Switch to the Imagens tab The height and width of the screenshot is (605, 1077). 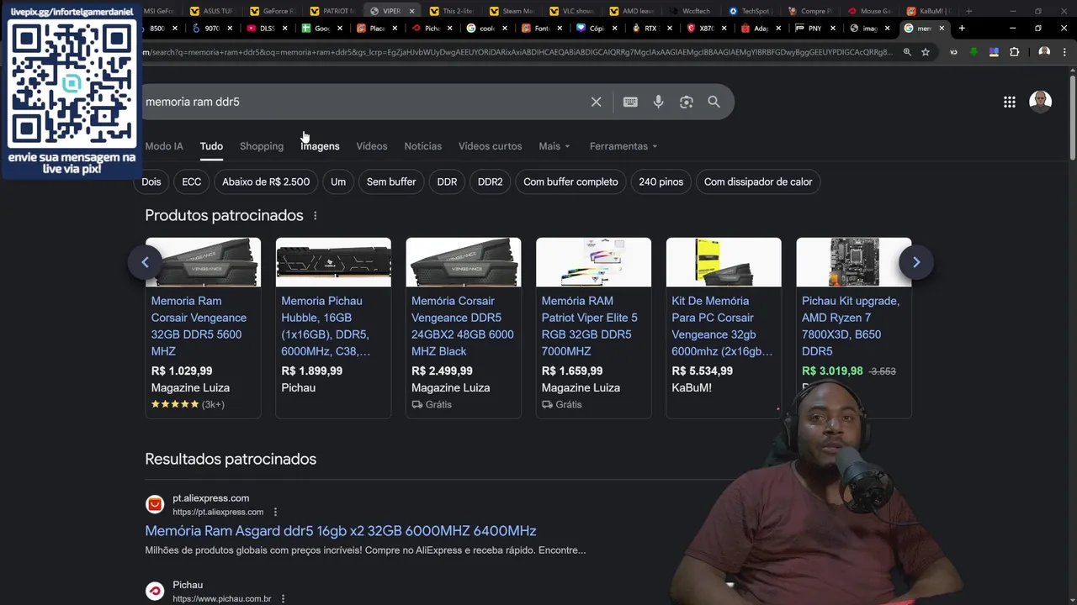[x=320, y=146]
